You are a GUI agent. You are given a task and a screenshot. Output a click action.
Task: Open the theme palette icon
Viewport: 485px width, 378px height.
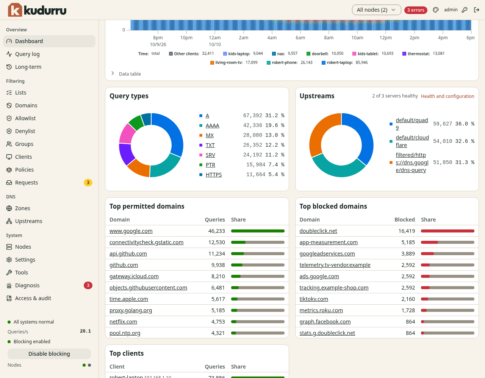pos(436,10)
